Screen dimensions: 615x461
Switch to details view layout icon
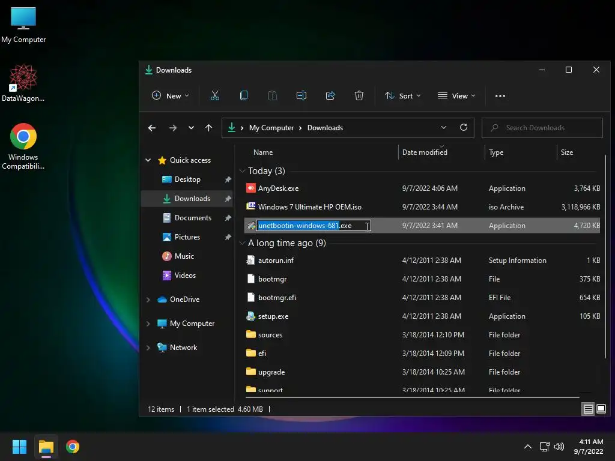click(589, 409)
